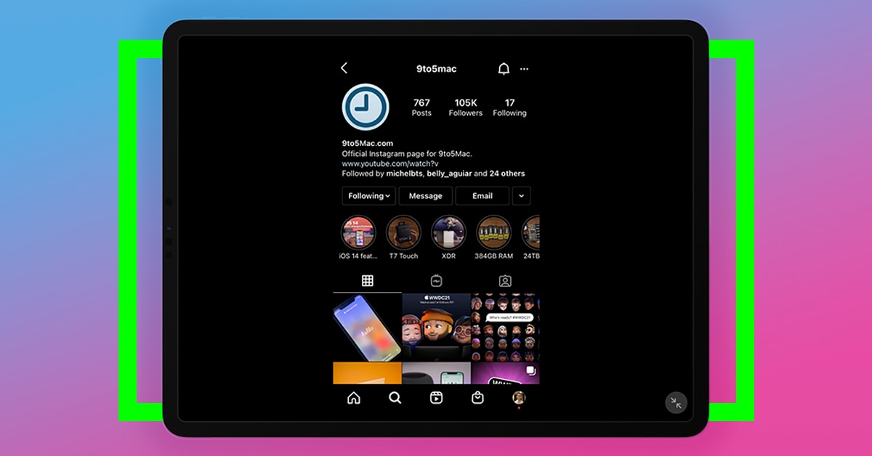The image size is (872, 456).
Task: Open the Search magnifier icon
Action: (x=395, y=397)
